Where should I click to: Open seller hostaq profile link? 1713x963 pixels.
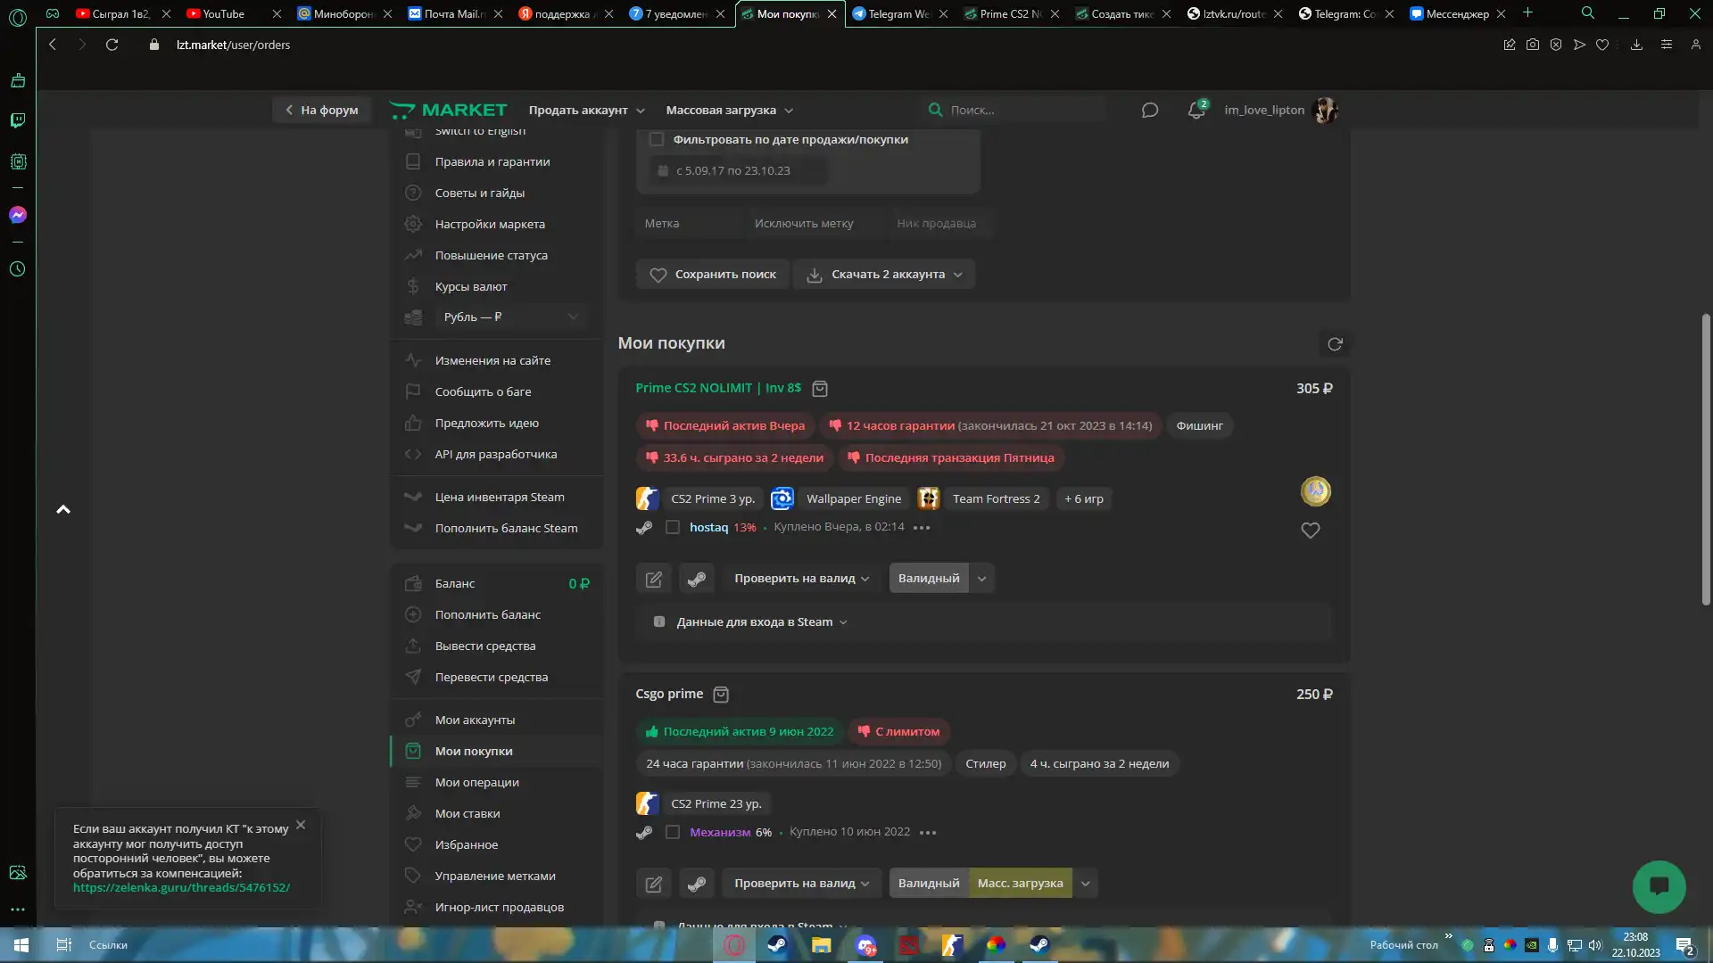[x=708, y=528]
